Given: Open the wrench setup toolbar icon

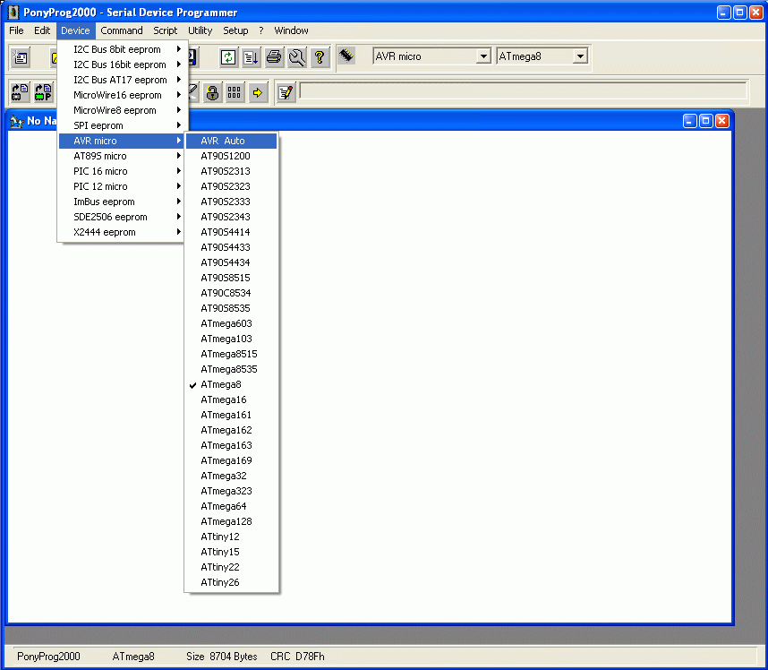Looking at the screenshot, I should pyautogui.click(x=297, y=57).
